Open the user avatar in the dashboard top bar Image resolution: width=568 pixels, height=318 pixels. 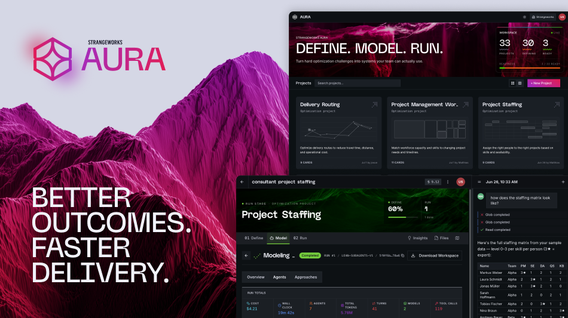click(x=562, y=17)
